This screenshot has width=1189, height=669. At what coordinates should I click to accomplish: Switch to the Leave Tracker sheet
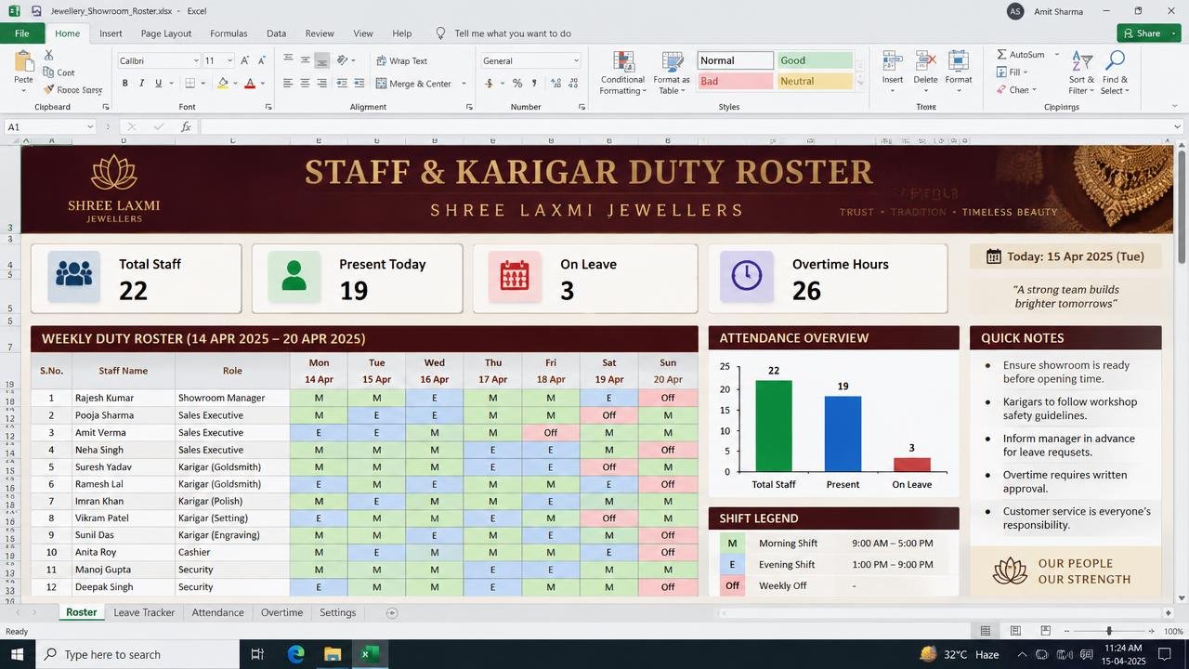point(144,612)
